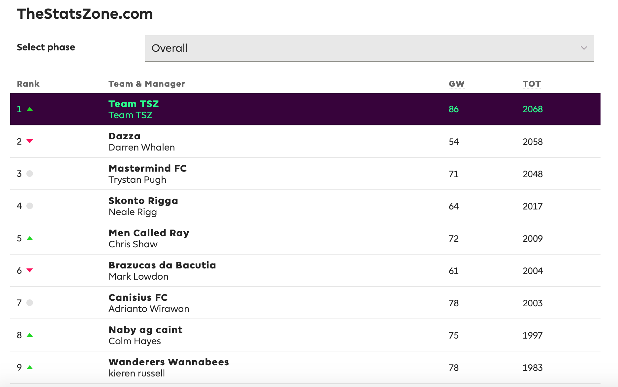Click grey unchanged dot beside rank 7
The image size is (618, 387).
[x=30, y=303]
